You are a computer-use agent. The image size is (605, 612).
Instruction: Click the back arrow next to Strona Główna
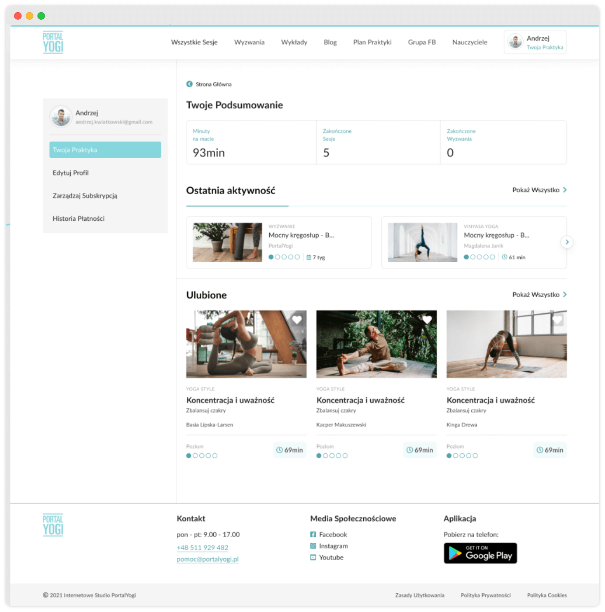pyautogui.click(x=189, y=83)
